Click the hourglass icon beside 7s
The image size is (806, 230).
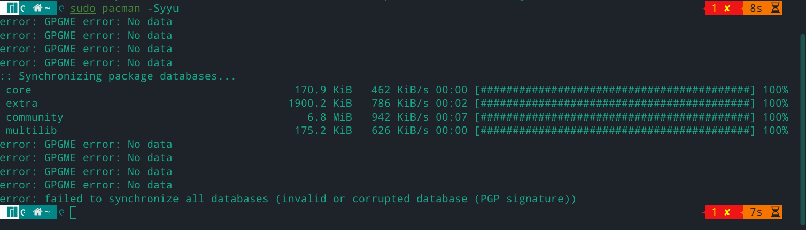(776, 212)
